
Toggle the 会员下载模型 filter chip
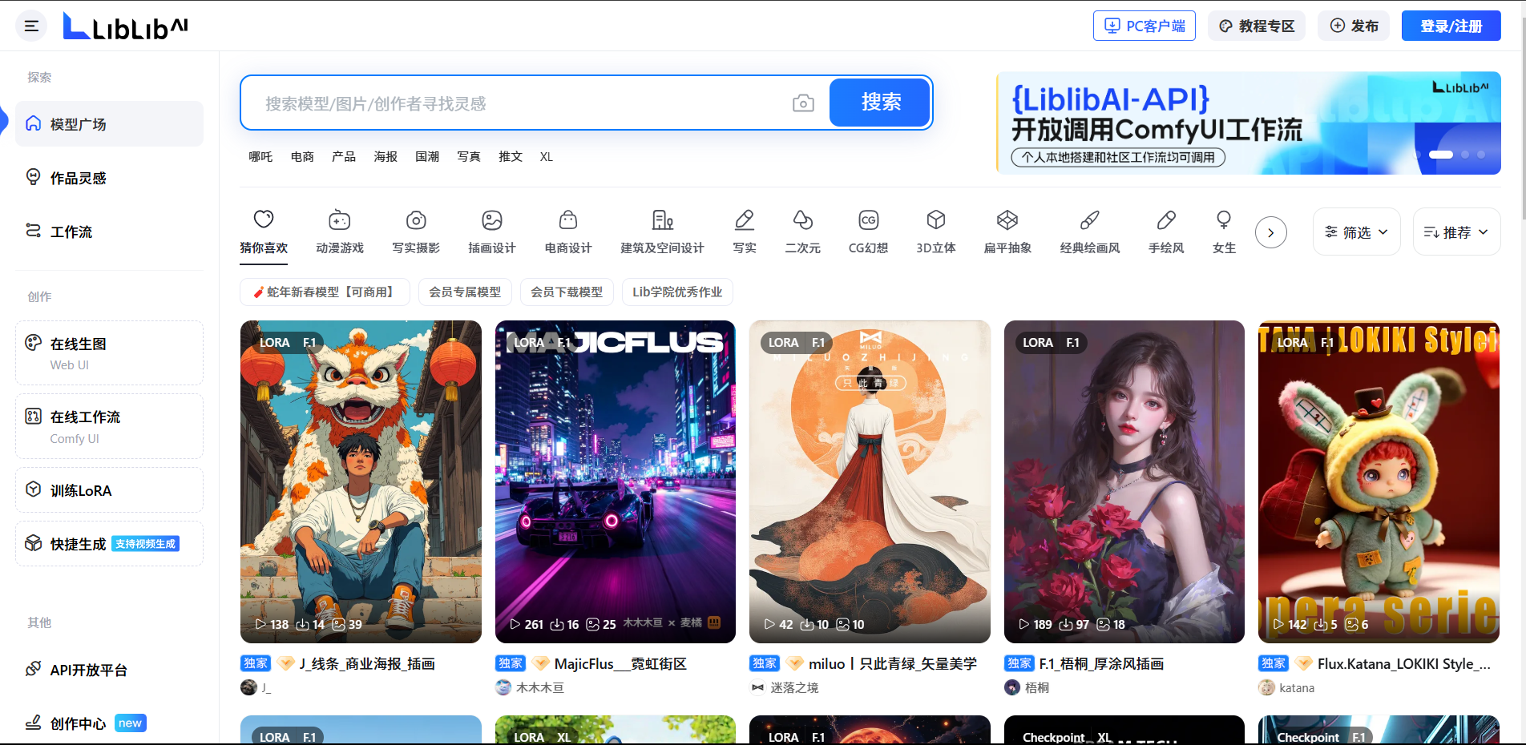[x=567, y=292]
